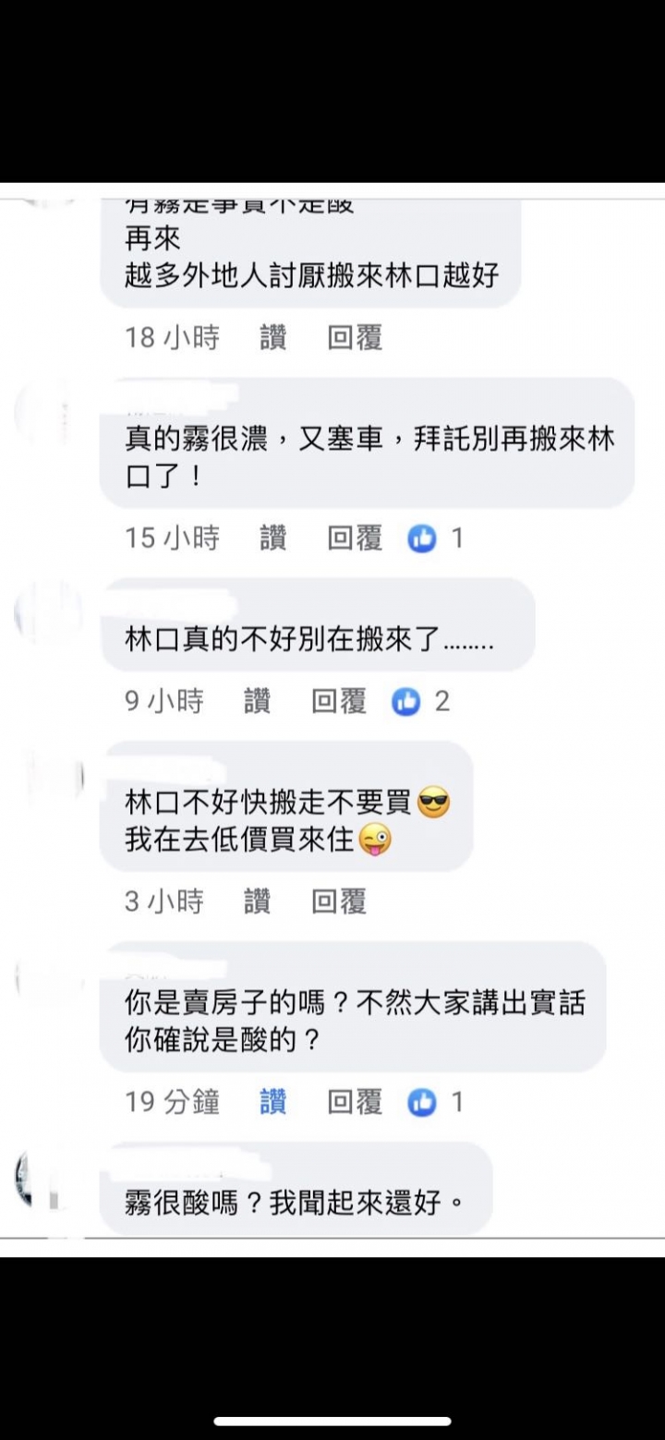Click the like thumb icon on the 19-minute comment
The image size is (665, 1440).
click(422, 1101)
